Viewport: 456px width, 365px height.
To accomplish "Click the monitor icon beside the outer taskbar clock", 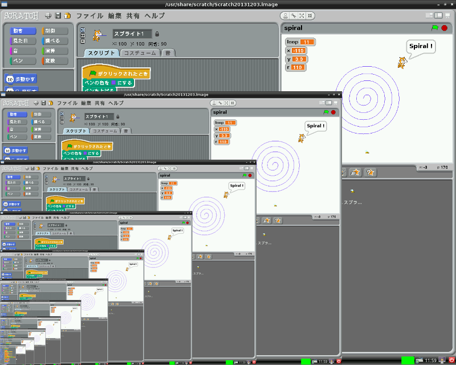I will [x=442, y=360].
